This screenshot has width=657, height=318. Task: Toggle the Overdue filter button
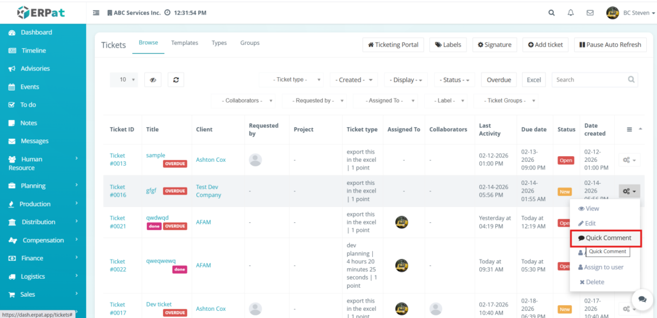pos(499,80)
